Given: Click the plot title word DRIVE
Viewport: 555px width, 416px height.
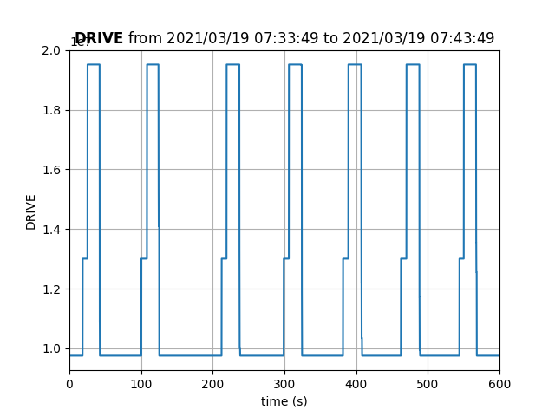Looking at the screenshot, I should tap(99, 38).
